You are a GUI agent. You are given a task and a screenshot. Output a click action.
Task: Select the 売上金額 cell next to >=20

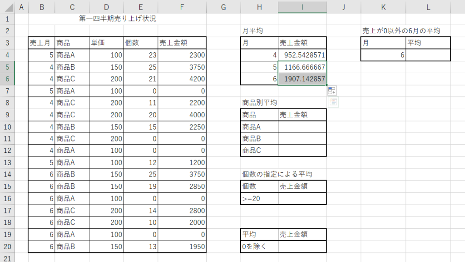click(x=302, y=198)
